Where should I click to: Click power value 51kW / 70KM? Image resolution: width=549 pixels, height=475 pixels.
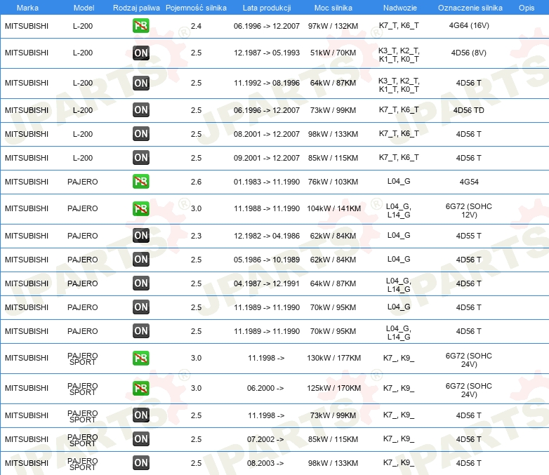point(333,53)
